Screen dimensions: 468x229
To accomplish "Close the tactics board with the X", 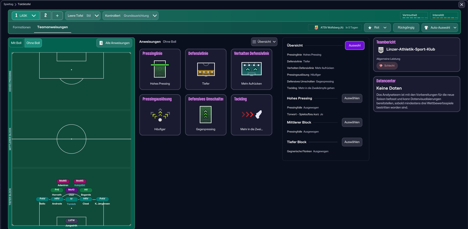I will [461, 5].
